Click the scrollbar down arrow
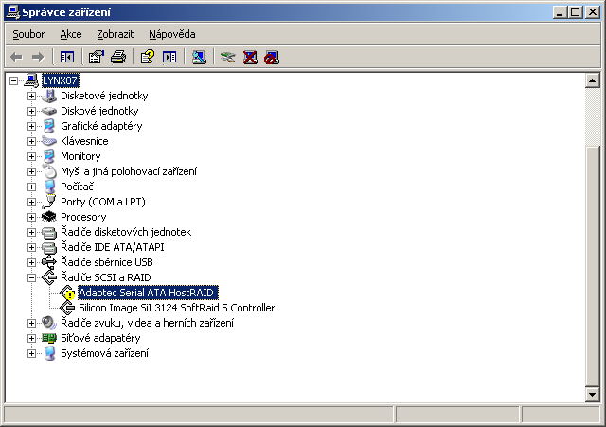 [593, 395]
